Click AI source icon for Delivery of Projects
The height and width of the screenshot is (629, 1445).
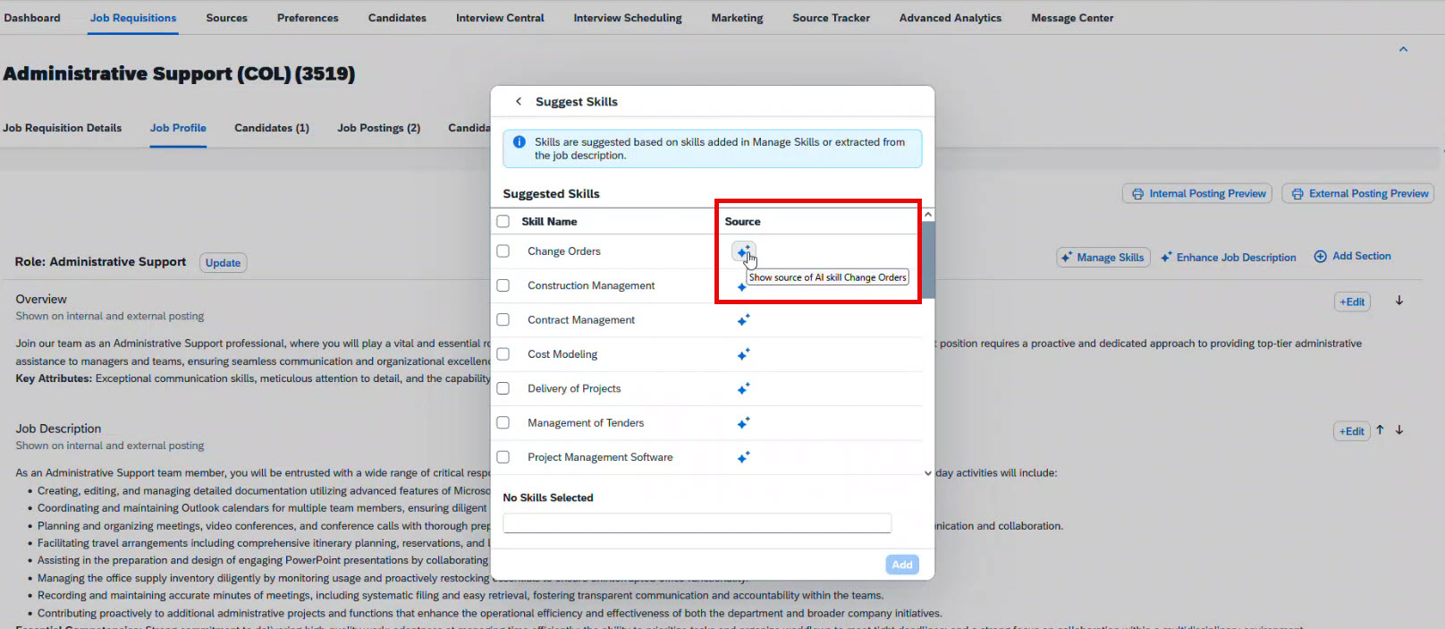coord(743,389)
